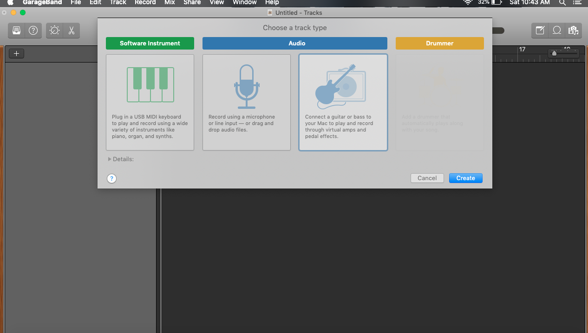
Task: Click ruler marker at bar 17
Action: pyautogui.click(x=522, y=50)
